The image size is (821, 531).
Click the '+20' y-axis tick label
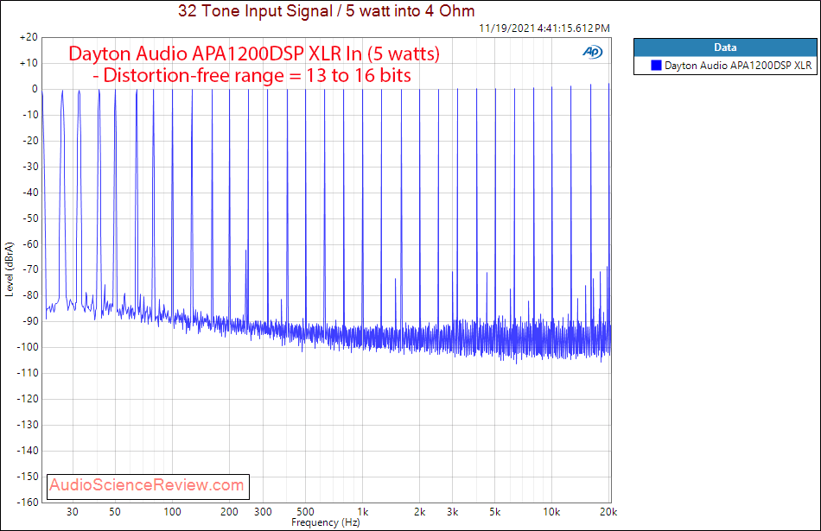click(x=29, y=37)
